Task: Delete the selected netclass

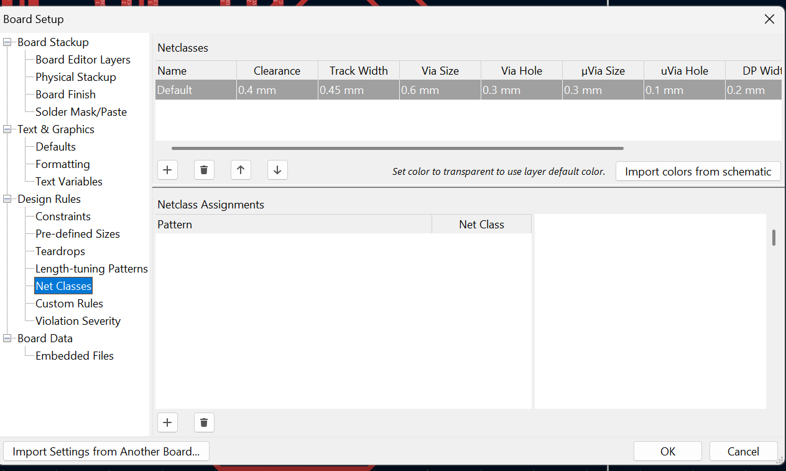Action: coord(204,169)
